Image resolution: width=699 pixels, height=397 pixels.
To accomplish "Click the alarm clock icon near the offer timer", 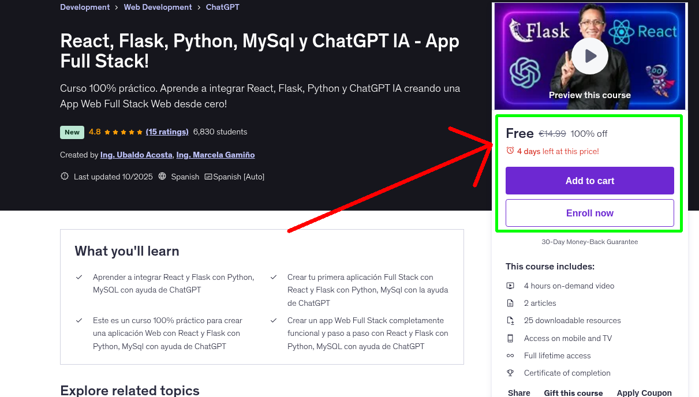I will 511,150.
